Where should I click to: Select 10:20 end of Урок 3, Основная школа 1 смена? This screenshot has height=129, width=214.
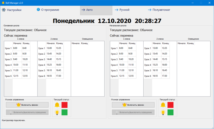(26, 59)
